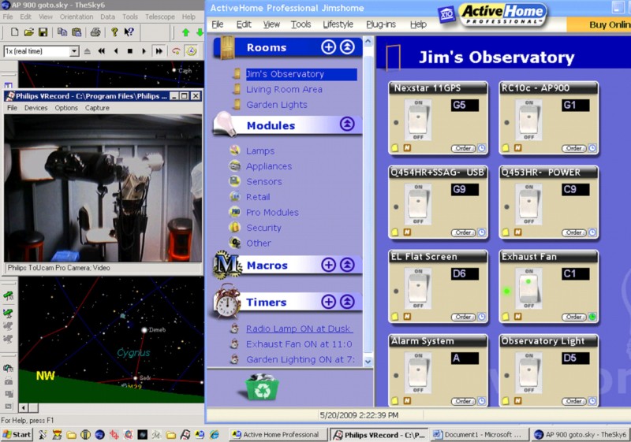Screen dimensions: 631x442
Task: Click the timer clock icon on RC10c - AP900
Action: [592, 148]
